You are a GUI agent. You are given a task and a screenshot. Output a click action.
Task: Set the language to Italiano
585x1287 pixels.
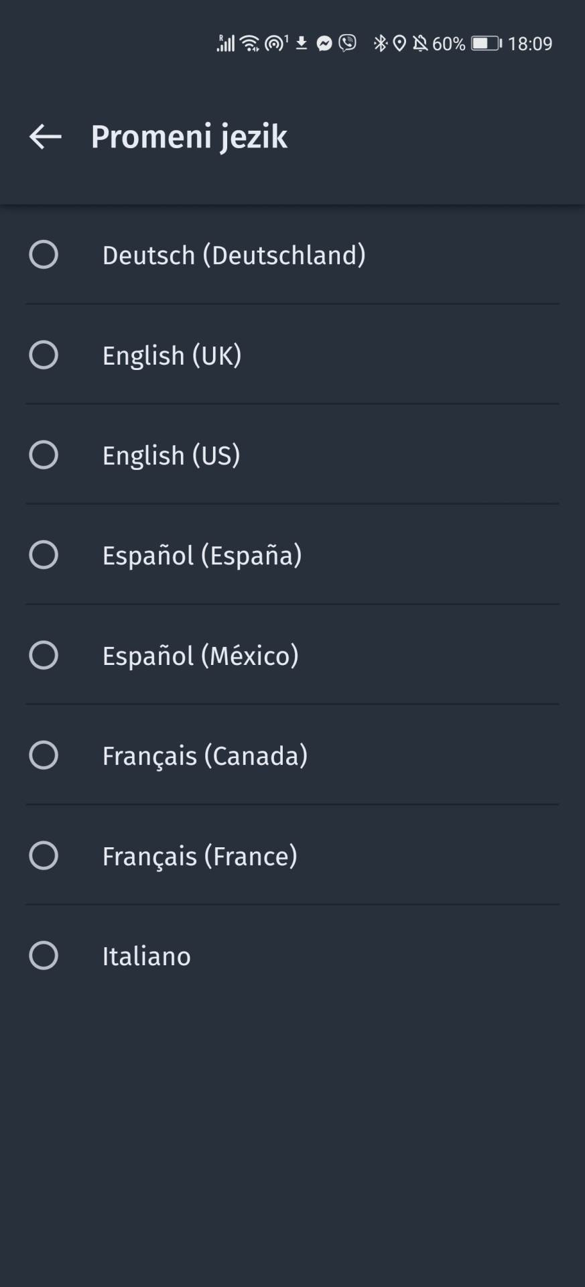pyautogui.click(x=44, y=955)
